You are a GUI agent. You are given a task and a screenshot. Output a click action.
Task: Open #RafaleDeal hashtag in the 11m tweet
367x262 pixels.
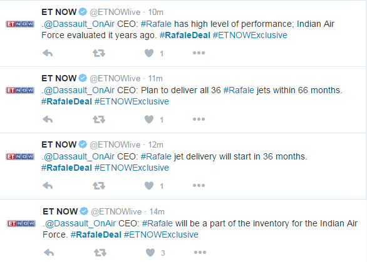(x=66, y=101)
